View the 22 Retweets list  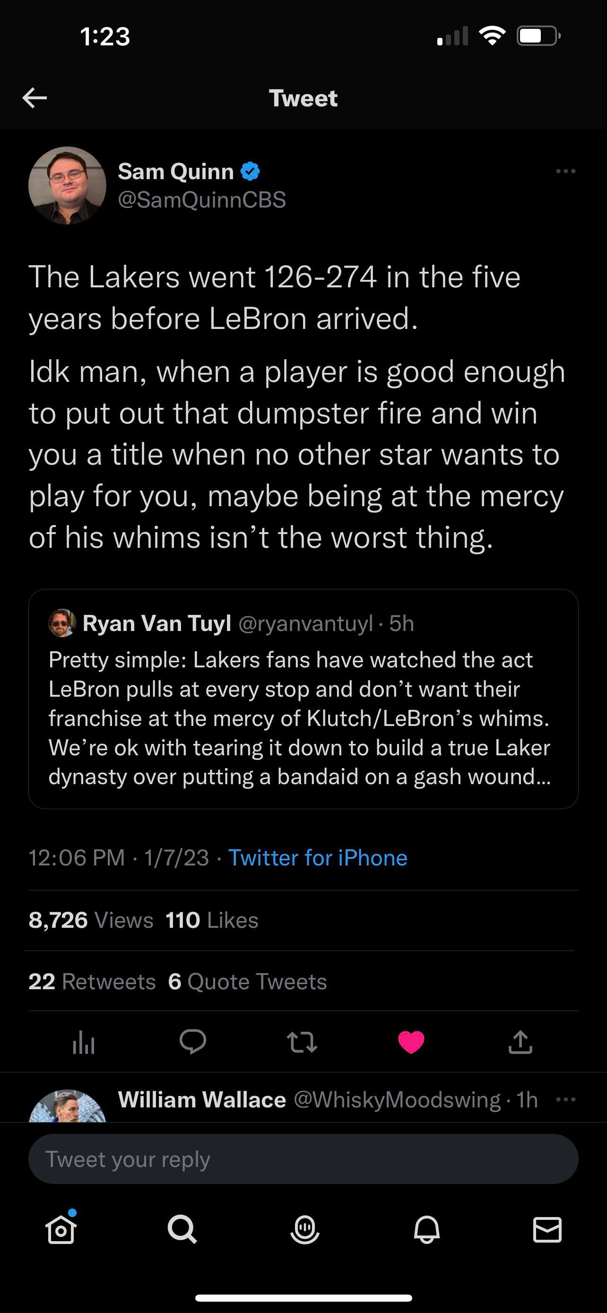pyautogui.click(x=92, y=981)
